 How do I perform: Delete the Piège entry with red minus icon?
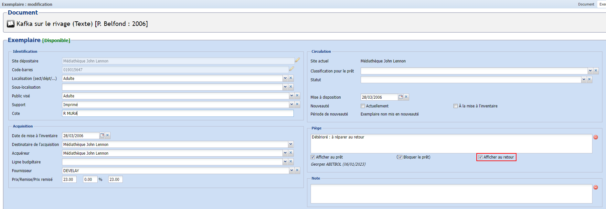pos(596,137)
